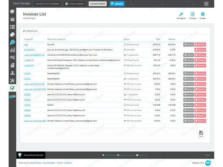Cancel the adminpay_201810021956 invoice
Image resolution: width=223 pixels, height=167 pixels.
[x=189, y=121]
